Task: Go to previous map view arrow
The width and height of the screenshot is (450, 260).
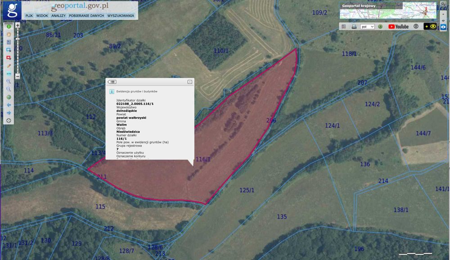Action: pos(9,105)
